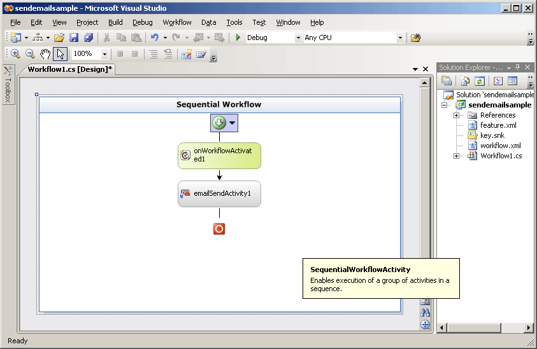Click the Navigate Backward icon
Image resolution: width=537 pixels, height=349 pixels.
[x=198, y=38]
